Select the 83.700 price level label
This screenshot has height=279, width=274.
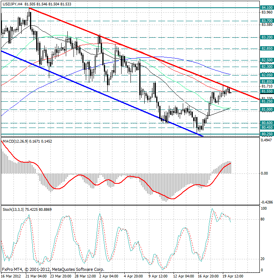(x=267, y=21)
